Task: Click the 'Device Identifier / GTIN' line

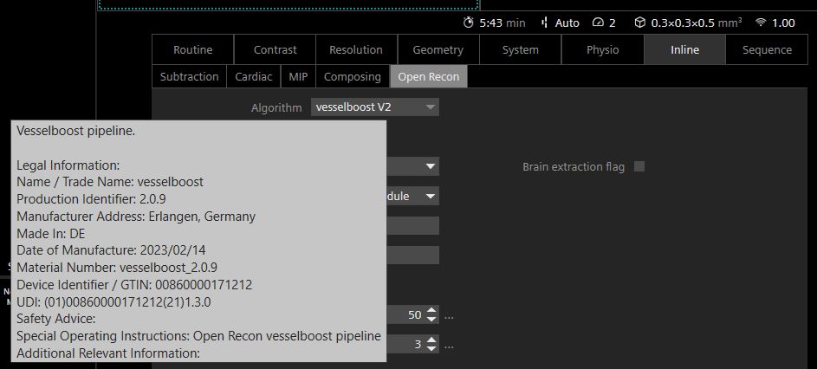Action: [x=134, y=285]
